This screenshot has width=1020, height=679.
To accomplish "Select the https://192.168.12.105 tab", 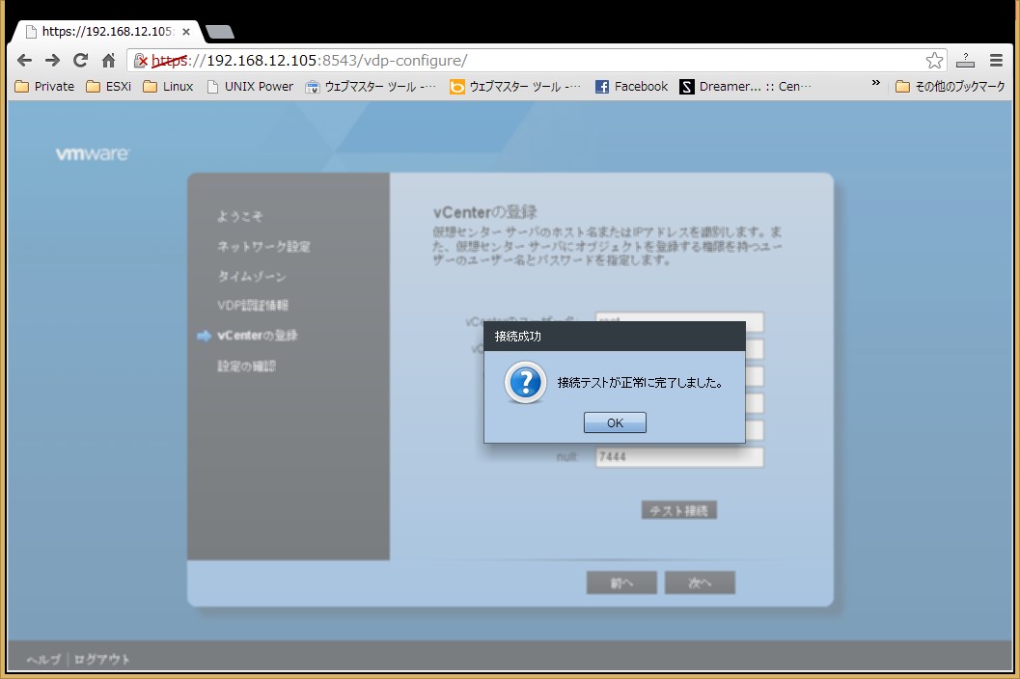I will (104, 31).
